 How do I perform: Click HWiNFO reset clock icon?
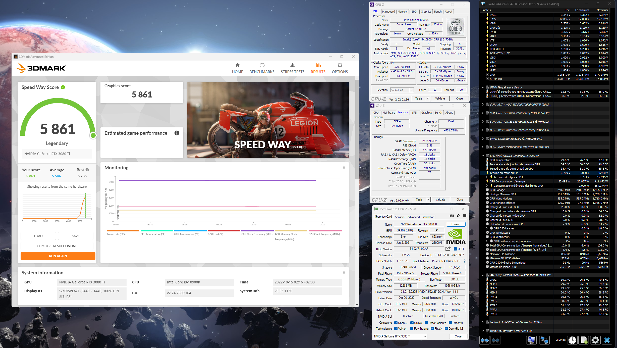coord(572,340)
